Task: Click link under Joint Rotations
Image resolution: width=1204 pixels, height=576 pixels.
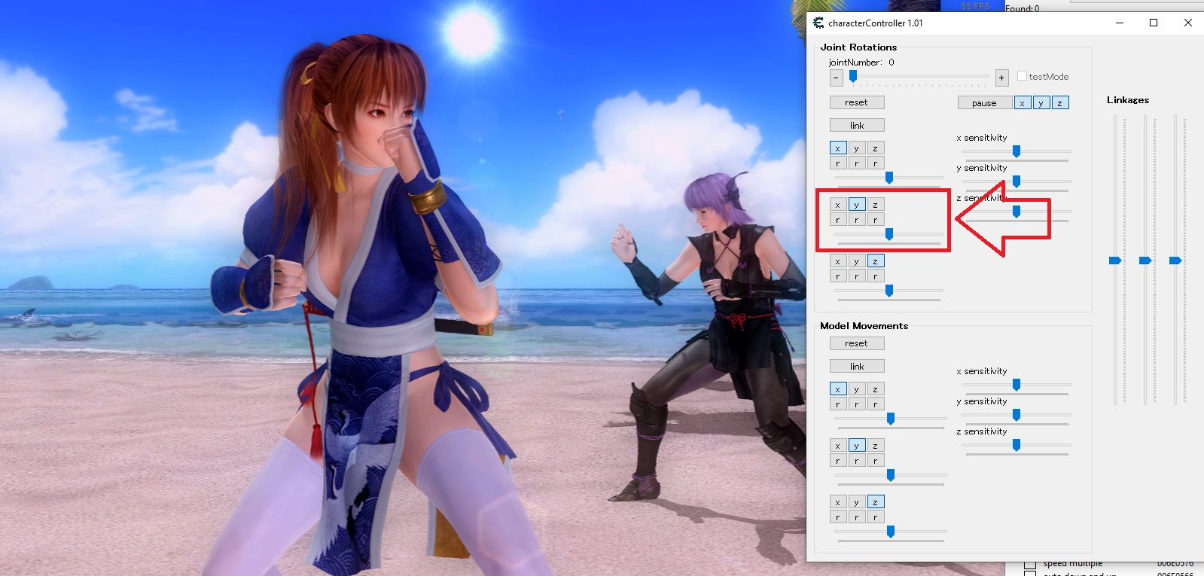Action: pos(857,126)
